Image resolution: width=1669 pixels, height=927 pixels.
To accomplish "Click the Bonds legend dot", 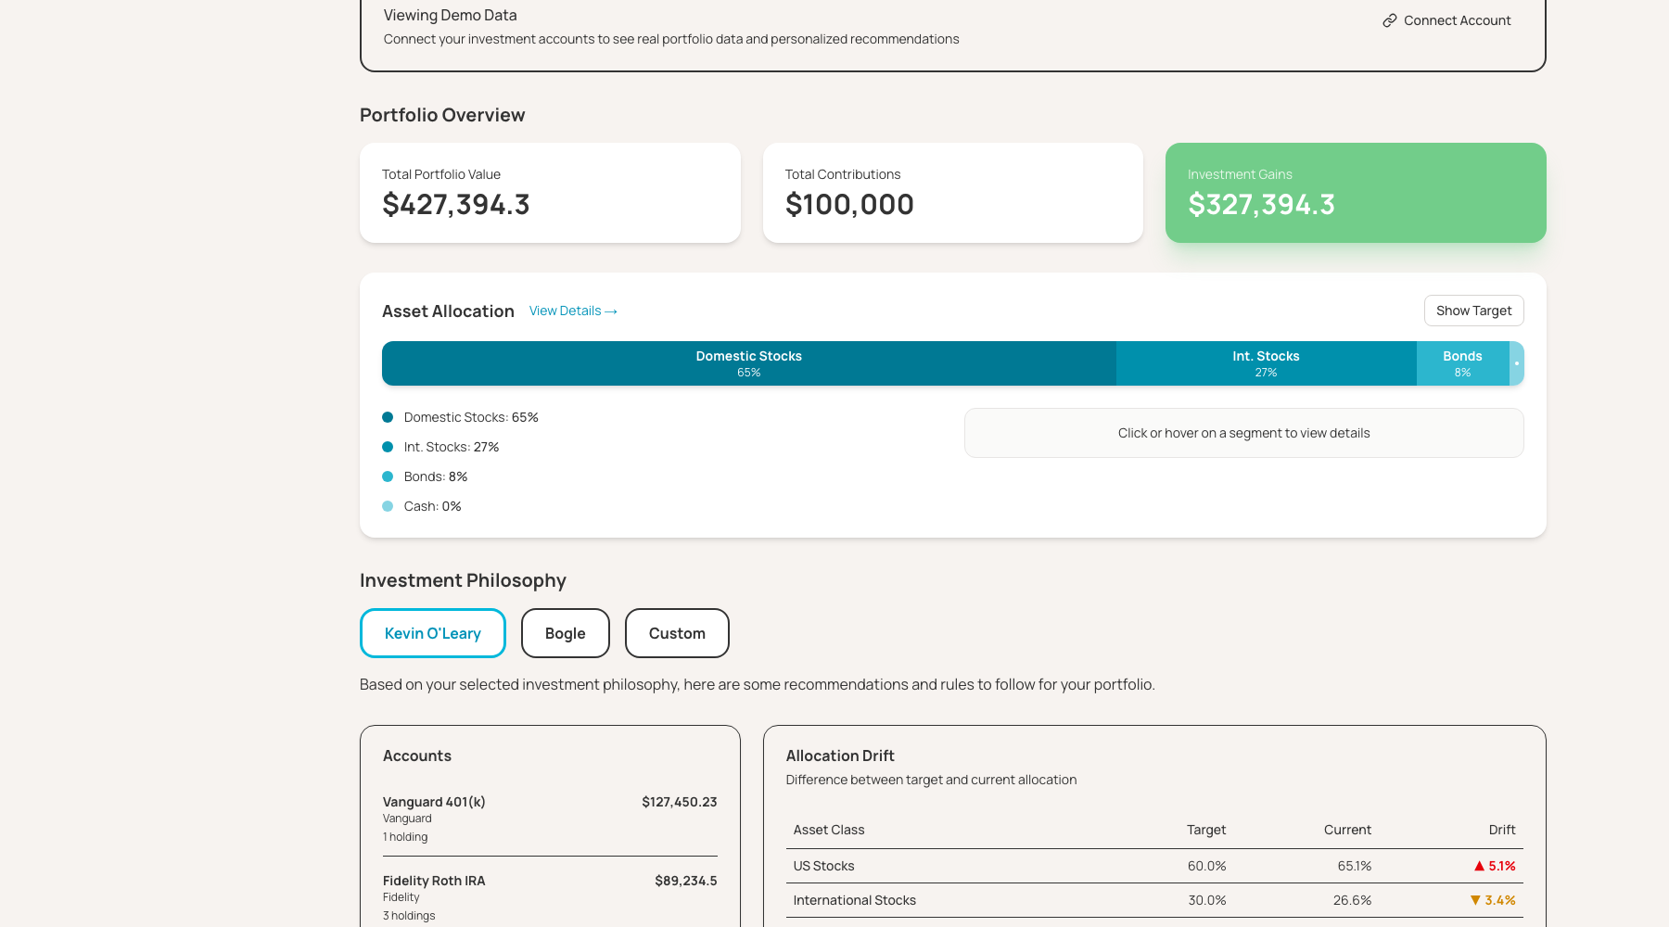I will pos(388,476).
